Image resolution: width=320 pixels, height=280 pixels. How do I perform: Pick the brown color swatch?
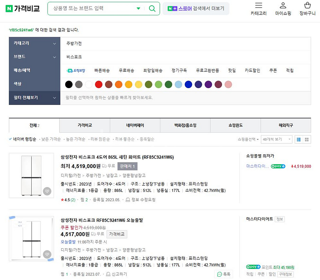click(x=108, y=84)
